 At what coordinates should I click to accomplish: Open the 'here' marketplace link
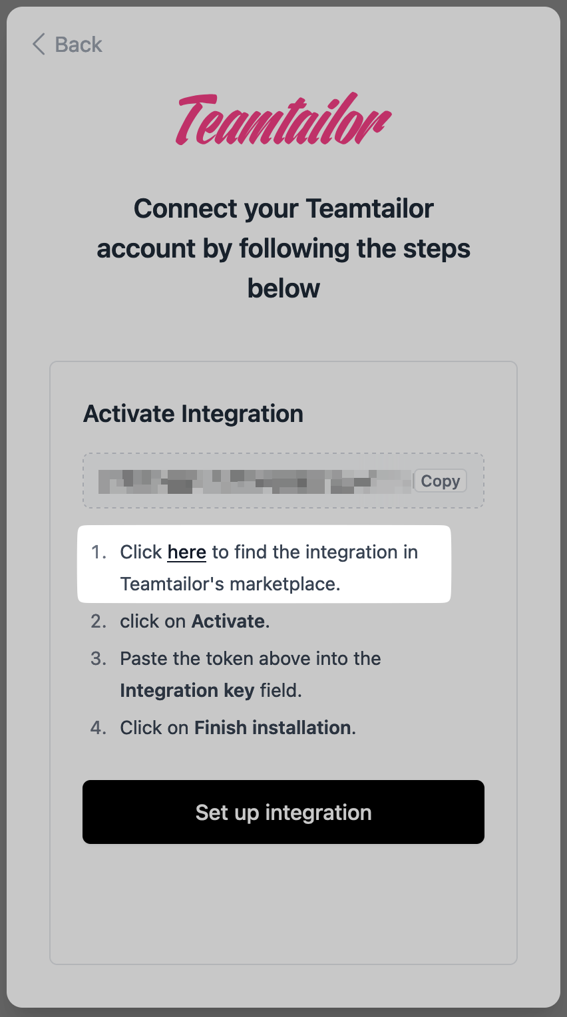click(x=186, y=552)
